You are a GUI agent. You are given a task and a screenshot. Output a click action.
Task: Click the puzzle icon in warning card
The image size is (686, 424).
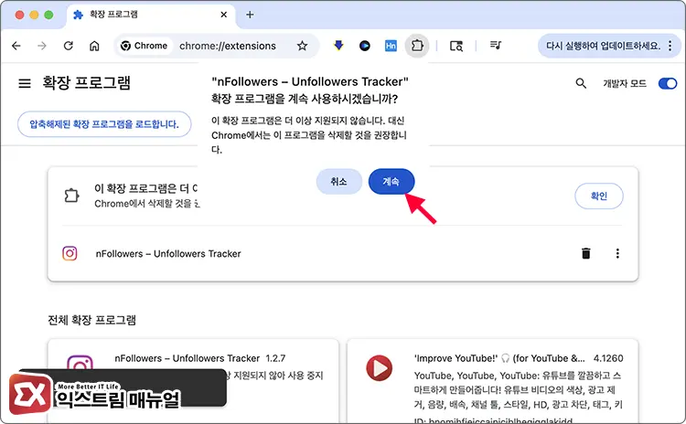71,196
